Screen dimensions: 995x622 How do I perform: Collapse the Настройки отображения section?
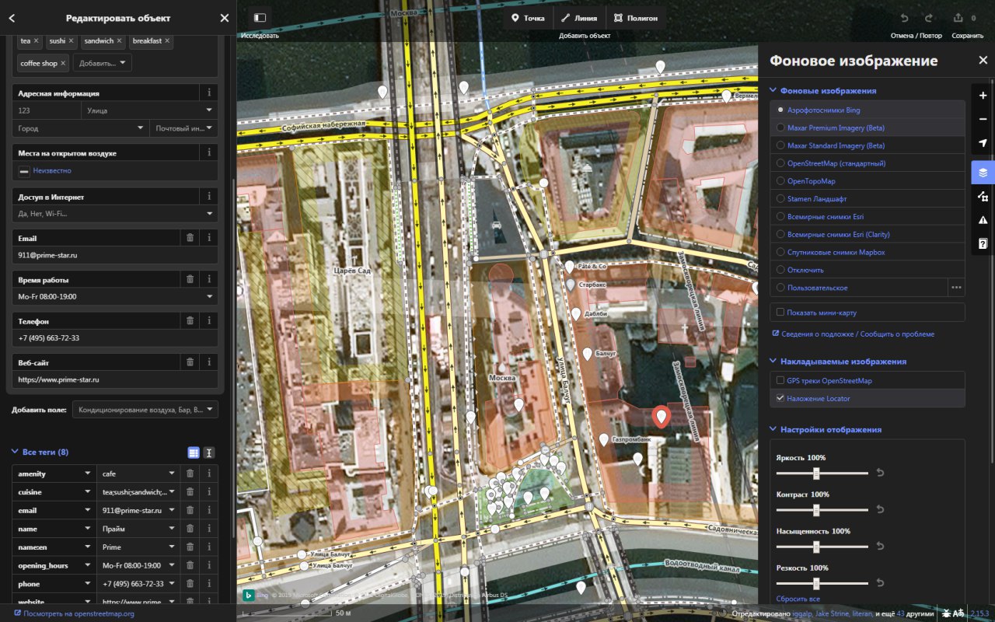[x=826, y=429]
